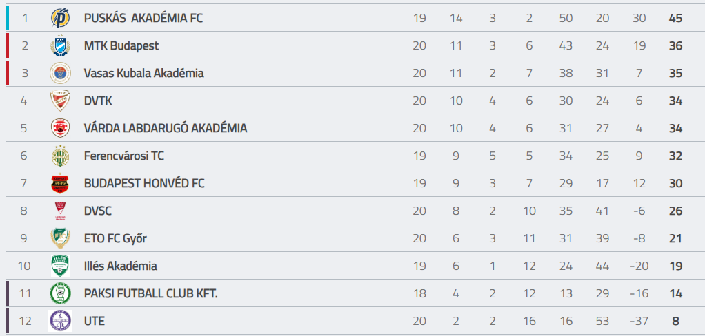
Task: Open the BUDAPEST HONVÉD FC link
Action: point(144,183)
